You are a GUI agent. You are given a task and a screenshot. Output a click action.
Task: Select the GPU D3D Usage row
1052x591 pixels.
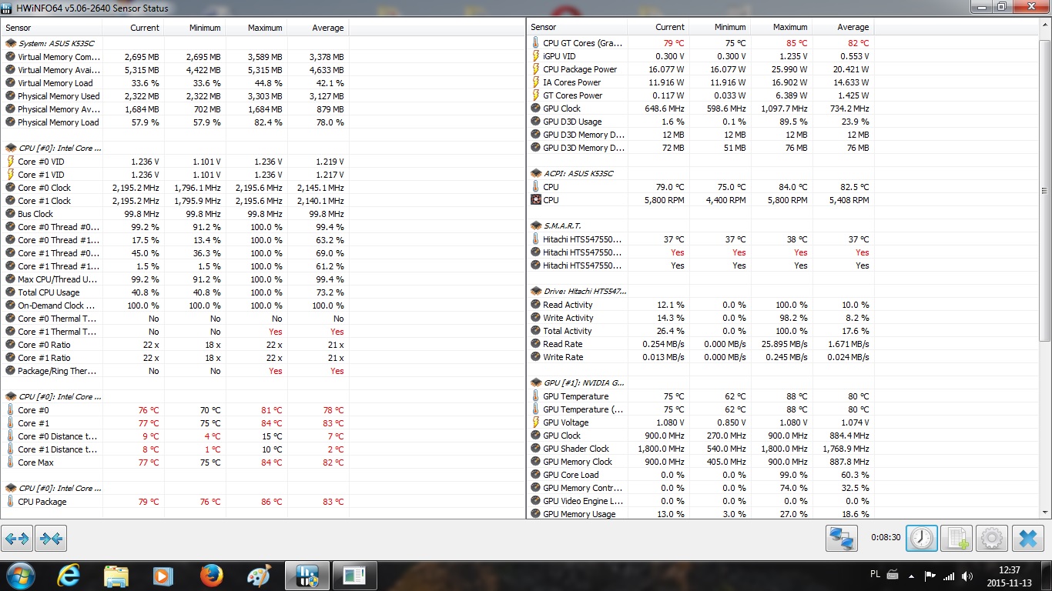(x=701, y=122)
